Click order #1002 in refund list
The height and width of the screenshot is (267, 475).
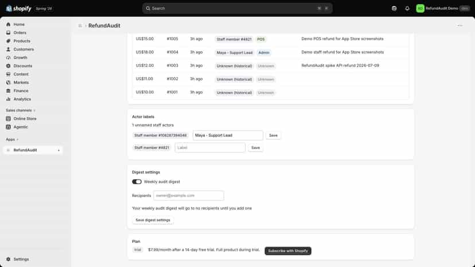[172, 78]
